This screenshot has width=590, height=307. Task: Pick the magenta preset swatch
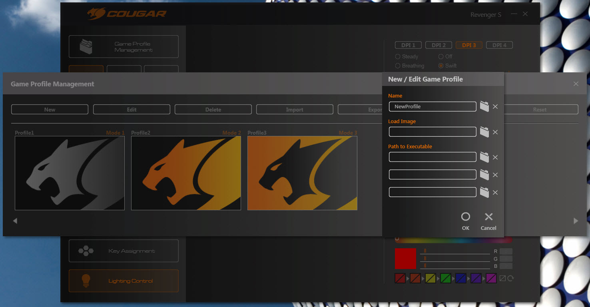pos(491,278)
